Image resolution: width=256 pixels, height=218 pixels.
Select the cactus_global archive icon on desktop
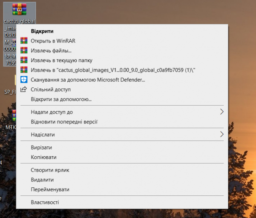tap(20, 9)
